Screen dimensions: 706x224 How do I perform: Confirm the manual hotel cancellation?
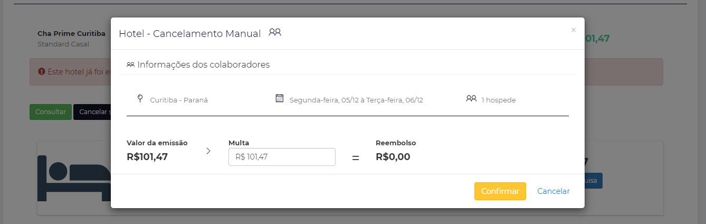pyautogui.click(x=500, y=191)
